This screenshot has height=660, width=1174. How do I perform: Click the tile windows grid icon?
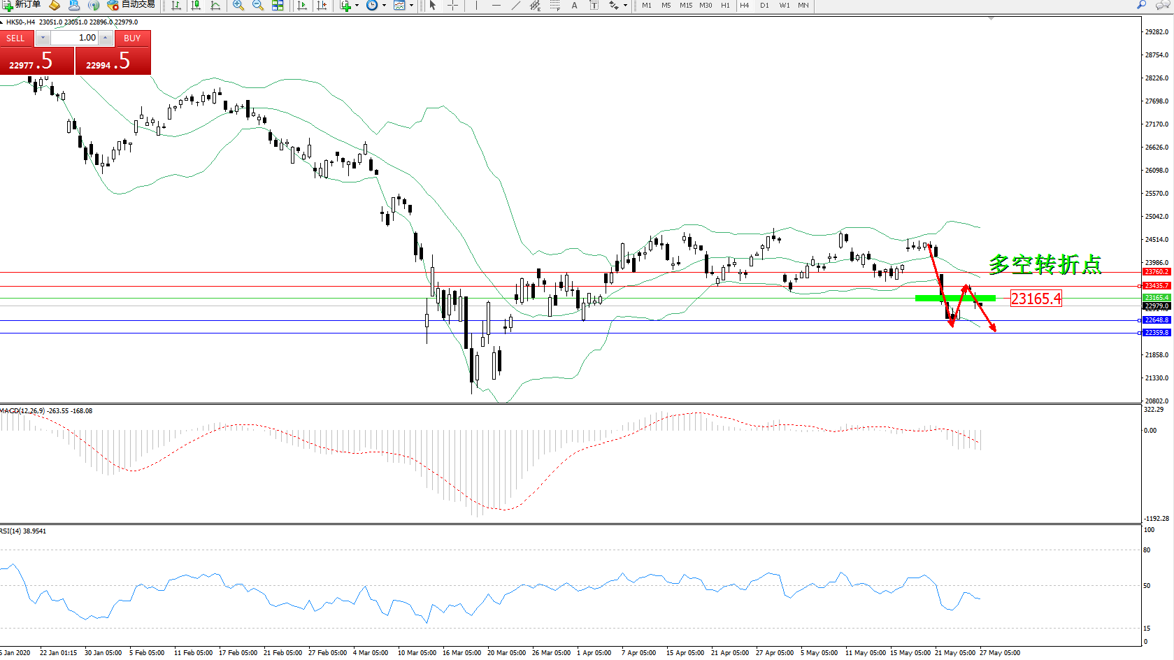(278, 6)
